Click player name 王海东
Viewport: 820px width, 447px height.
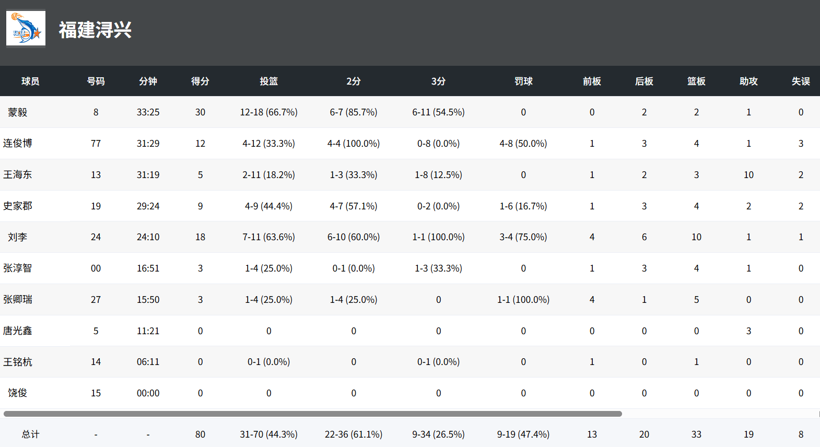click(18, 175)
